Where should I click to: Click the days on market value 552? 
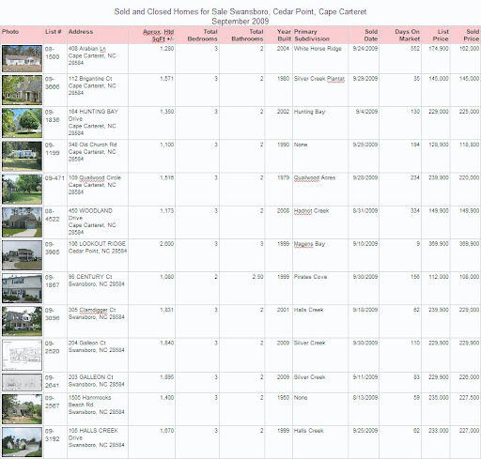[415, 49]
